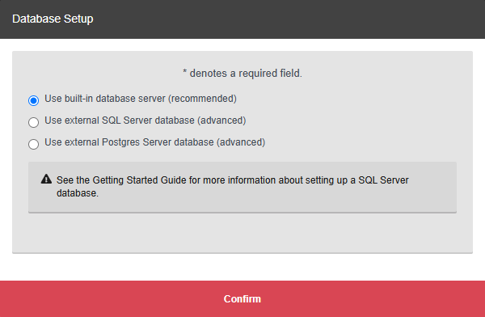The width and height of the screenshot is (485, 317).
Task: Click '(advanced)' next to Postgres Server option
Action: coord(241,142)
